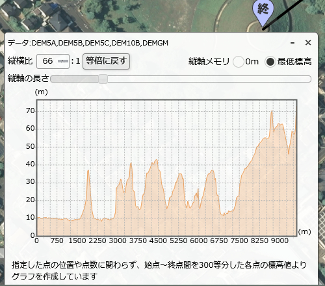Viewport: 325px width, 286px height.
Task: Select the 最低標高 radio button
Action: pos(270,62)
